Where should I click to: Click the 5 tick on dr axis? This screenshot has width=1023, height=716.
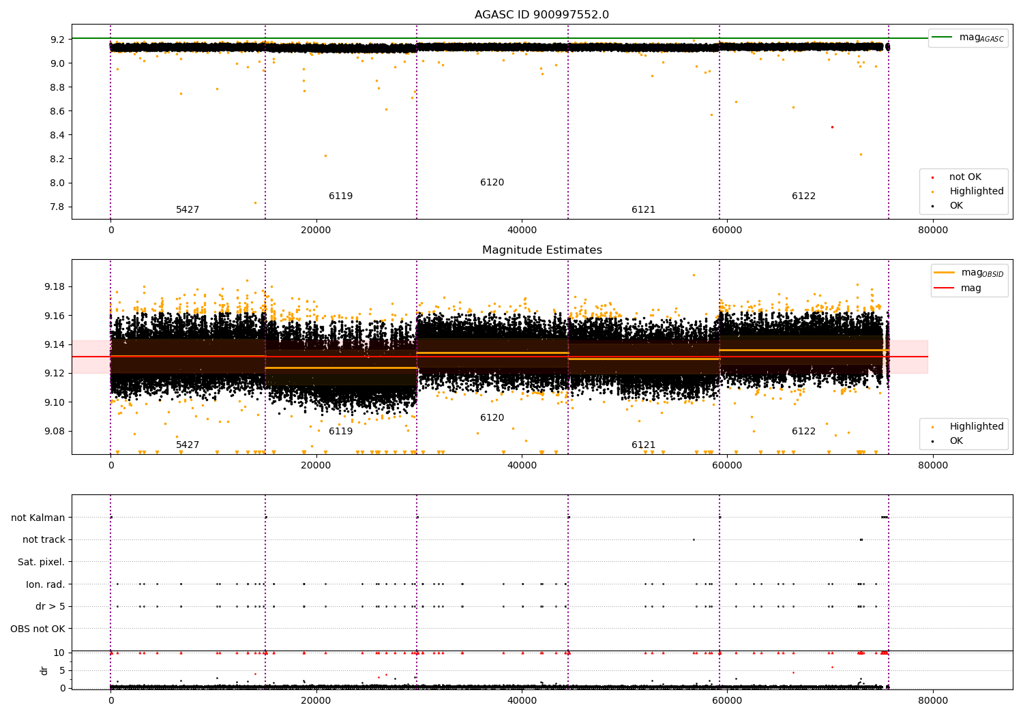(62, 670)
